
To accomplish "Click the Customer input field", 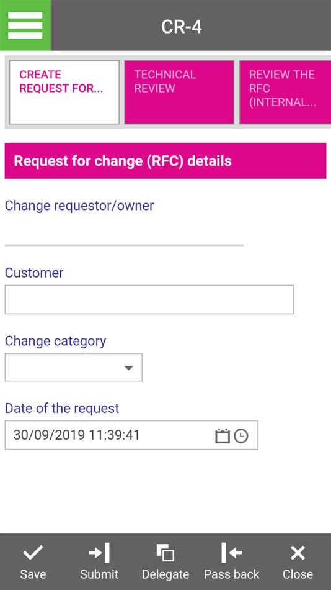I will 149,299.
